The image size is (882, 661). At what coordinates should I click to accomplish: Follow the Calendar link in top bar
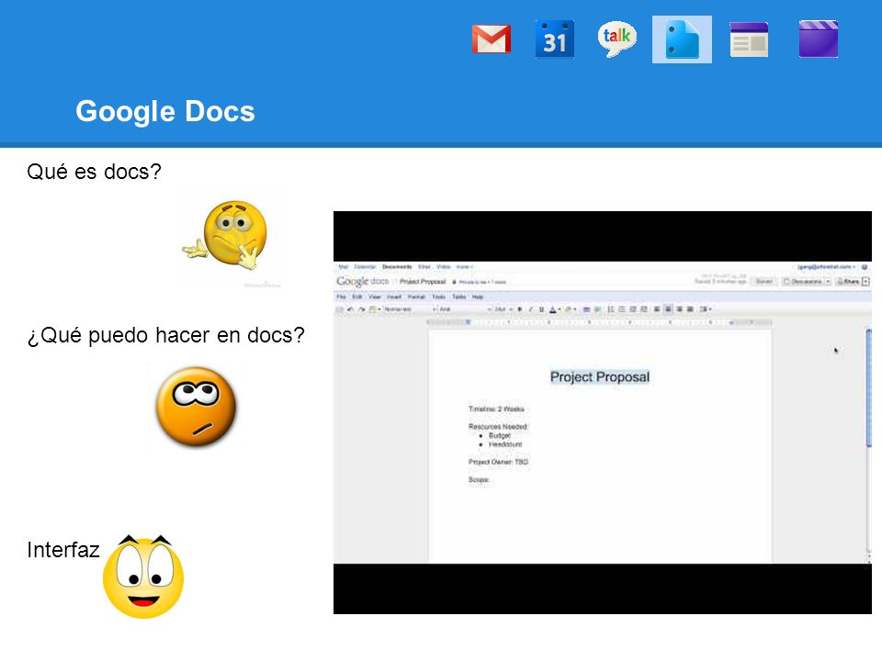(x=365, y=267)
